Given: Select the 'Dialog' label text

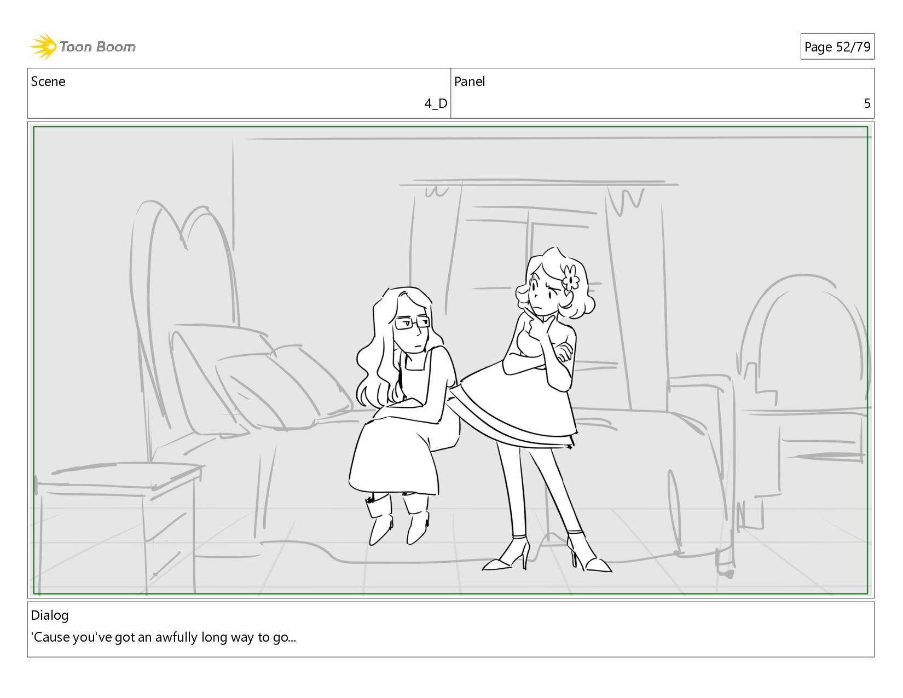Looking at the screenshot, I should [x=50, y=615].
